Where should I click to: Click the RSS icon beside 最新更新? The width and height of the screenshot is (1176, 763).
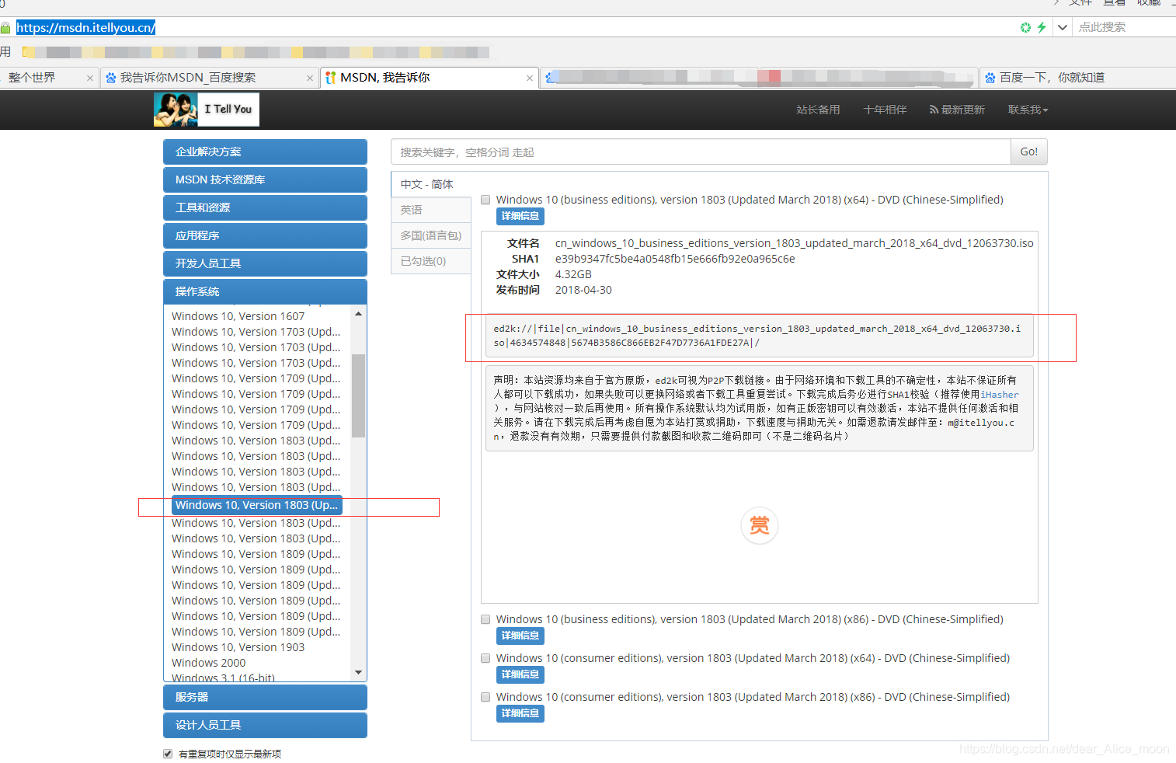pyautogui.click(x=934, y=110)
